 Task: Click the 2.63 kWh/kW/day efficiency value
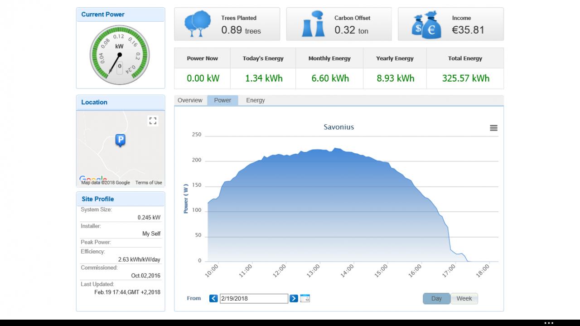(139, 259)
